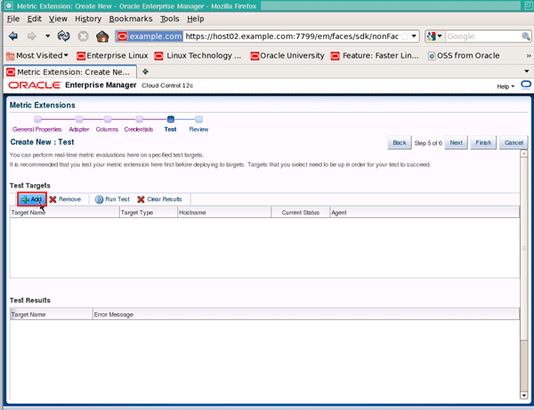The image size is (534, 410).
Task: Click the Current Status column header
Action: 301,213
